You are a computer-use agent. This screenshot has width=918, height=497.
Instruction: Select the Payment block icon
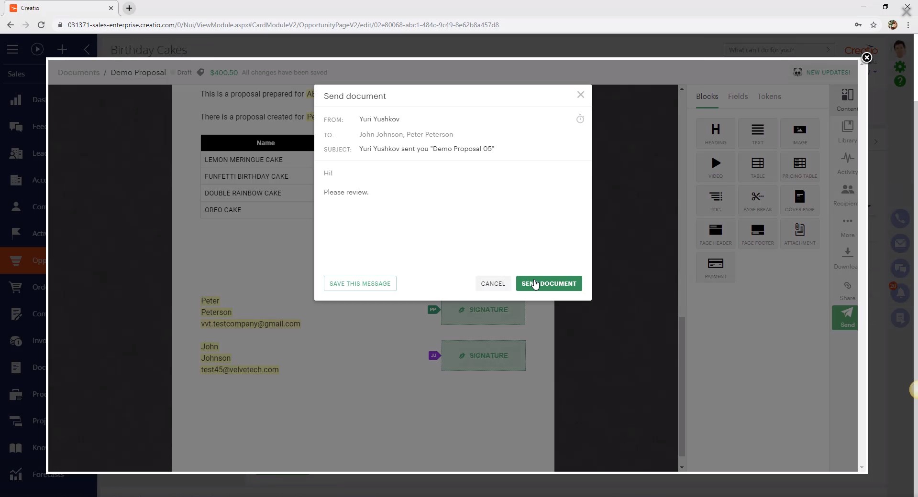click(x=715, y=267)
